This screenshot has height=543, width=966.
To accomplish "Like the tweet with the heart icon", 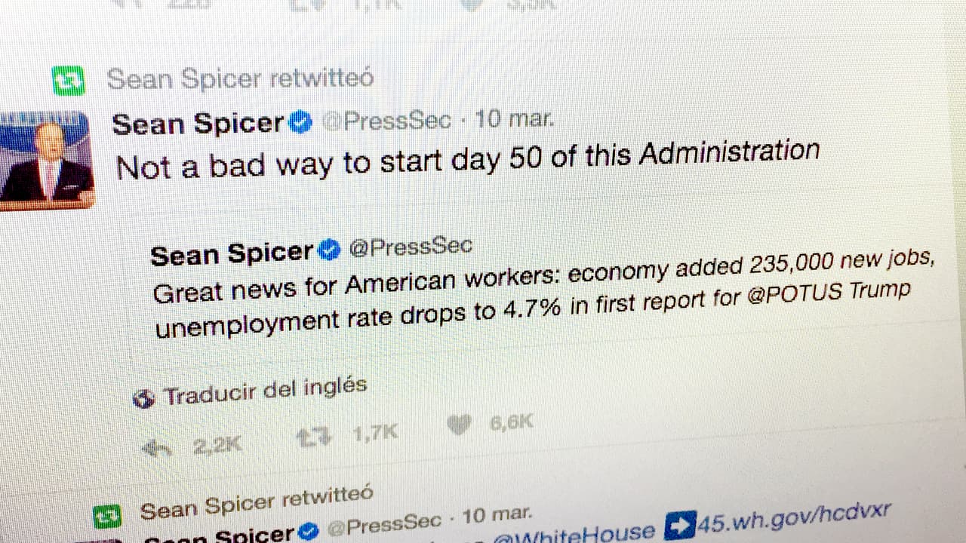I will (458, 426).
